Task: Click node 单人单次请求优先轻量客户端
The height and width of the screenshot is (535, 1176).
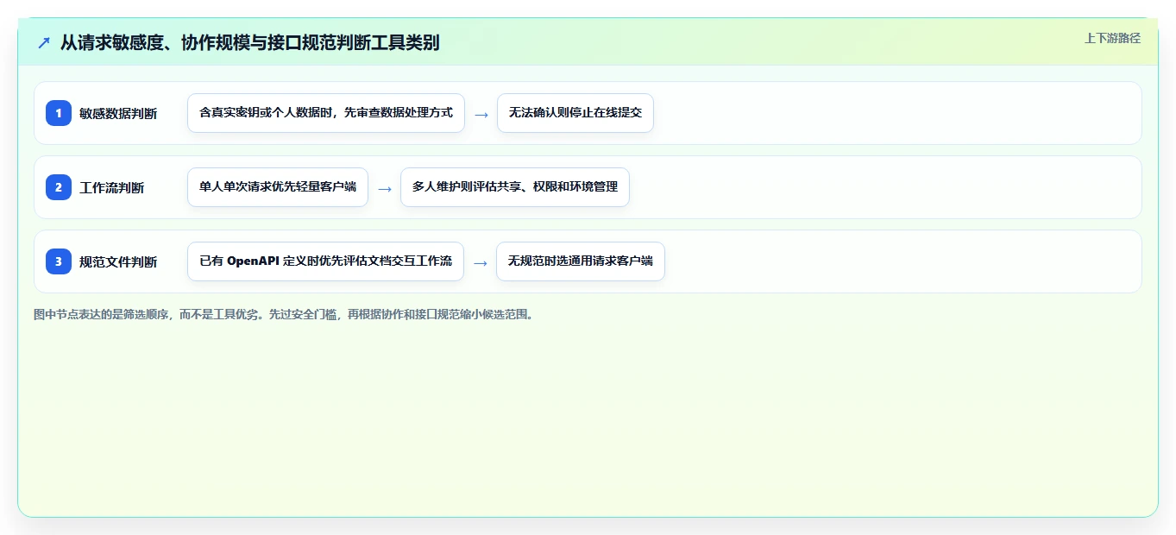Action: pyautogui.click(x=278, y=187)
